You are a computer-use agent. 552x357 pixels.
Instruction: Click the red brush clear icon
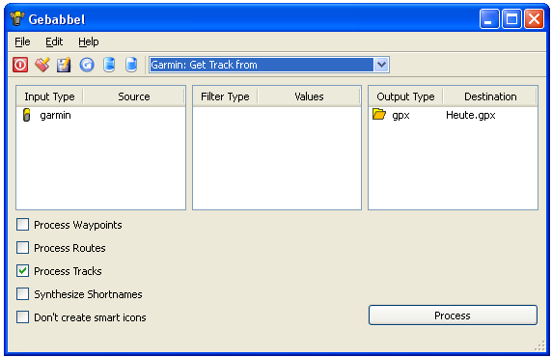[42, 65]
